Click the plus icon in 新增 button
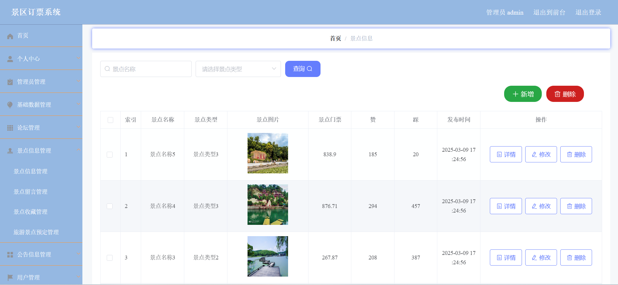Viewport: 618px width, 285px height. click(x=515, y=94)
